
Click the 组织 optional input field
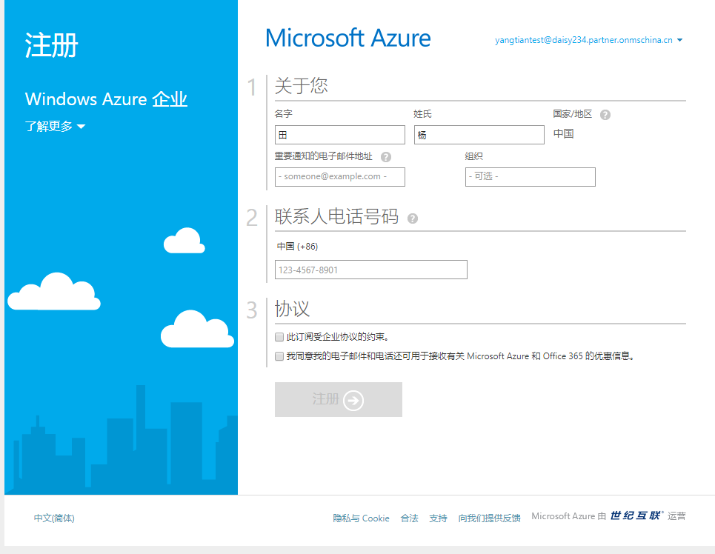point(530,177)
